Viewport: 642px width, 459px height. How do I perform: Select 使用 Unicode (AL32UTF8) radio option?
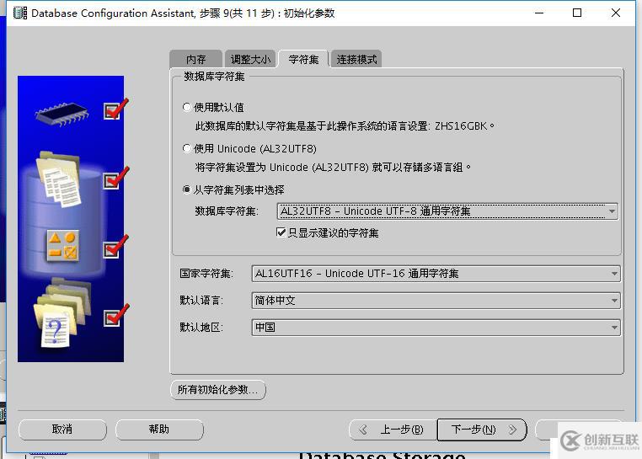tap(187, 148)
